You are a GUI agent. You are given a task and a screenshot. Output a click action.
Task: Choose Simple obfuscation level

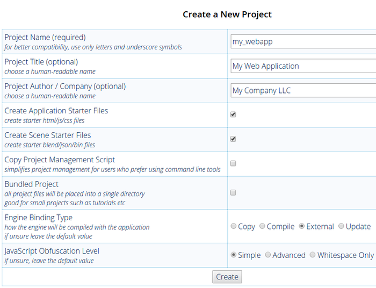(234, 255)
